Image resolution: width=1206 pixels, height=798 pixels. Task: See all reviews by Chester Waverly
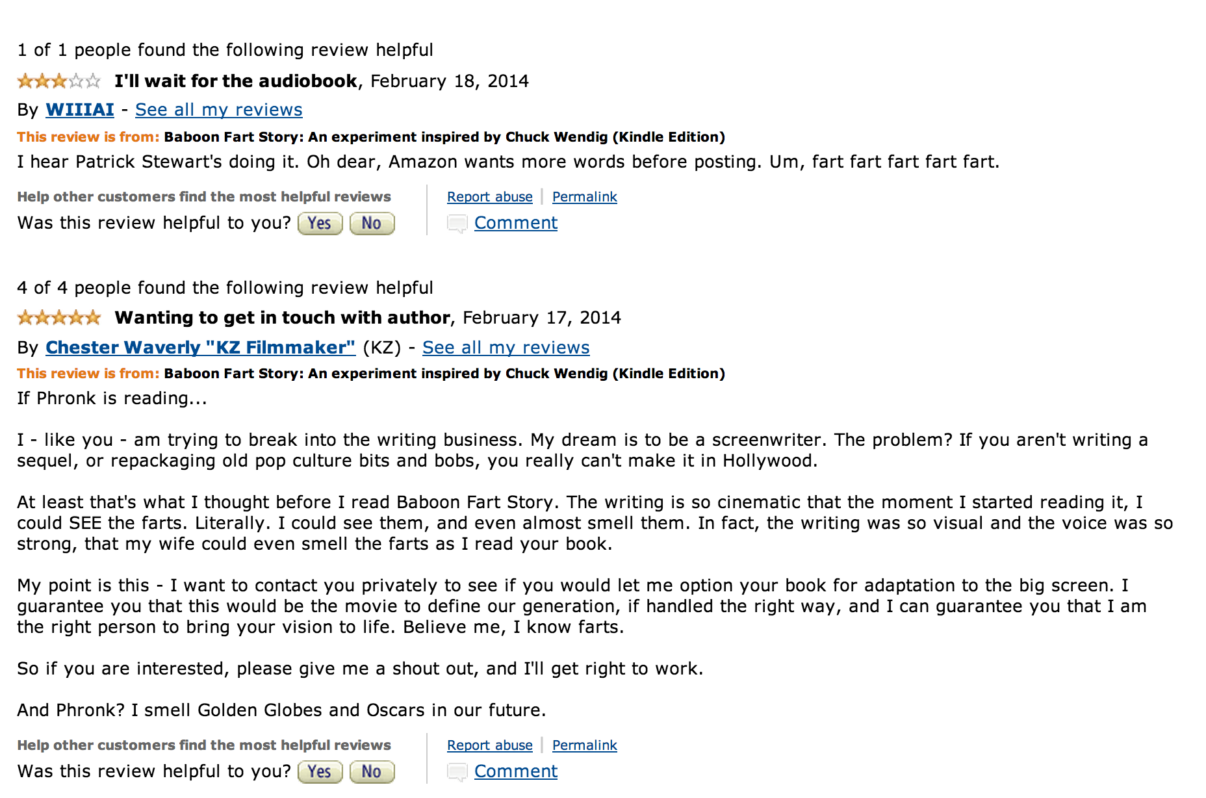click(506, 348)
